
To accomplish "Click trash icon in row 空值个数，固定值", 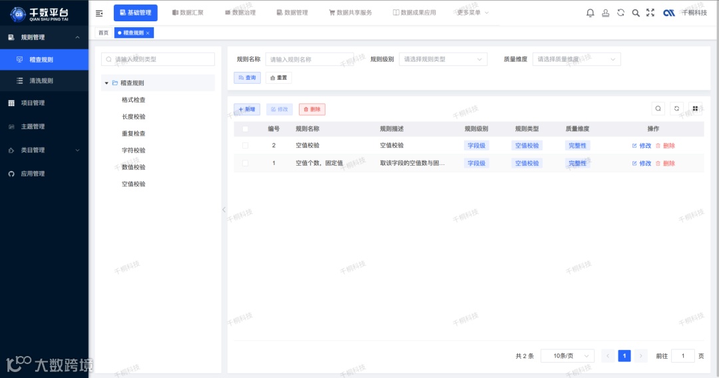I will (658, 163).
